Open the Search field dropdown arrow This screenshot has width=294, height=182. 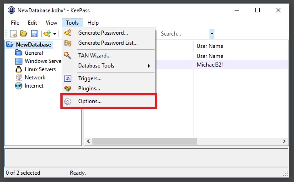pyautogui.click(x=212, y=34)
